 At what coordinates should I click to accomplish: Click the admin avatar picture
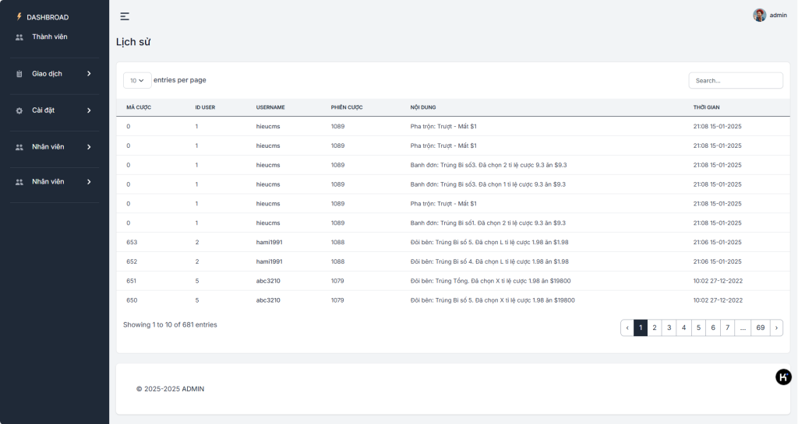759,15
